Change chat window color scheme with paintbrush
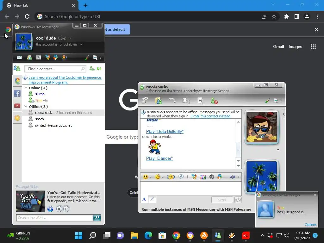The image size is (324, 243). tap(267, 101)
